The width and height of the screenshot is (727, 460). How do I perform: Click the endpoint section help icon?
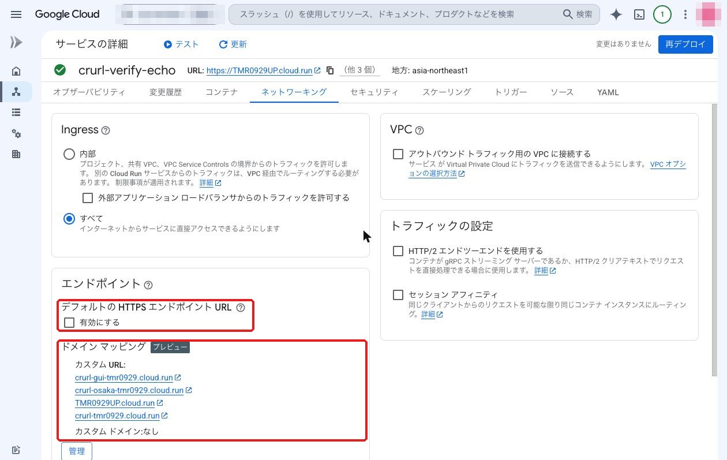click(x=148, y=285)
